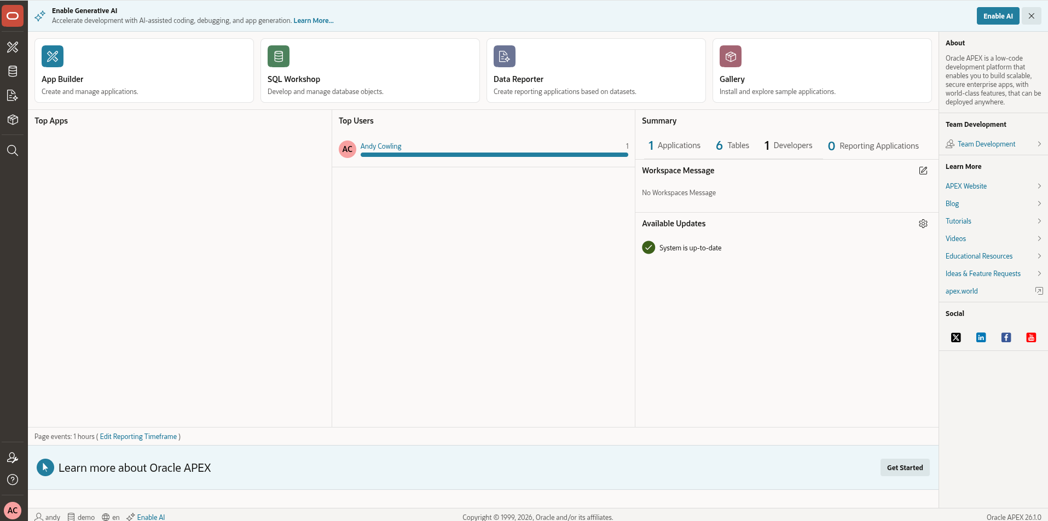The image size is (1048, 521).
Task: Open the Help menu in the sidebar
Action: tap(13, 479)
